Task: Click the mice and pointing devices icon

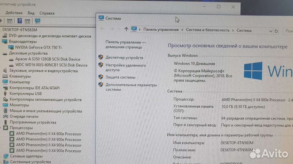Action: point(5,111)
